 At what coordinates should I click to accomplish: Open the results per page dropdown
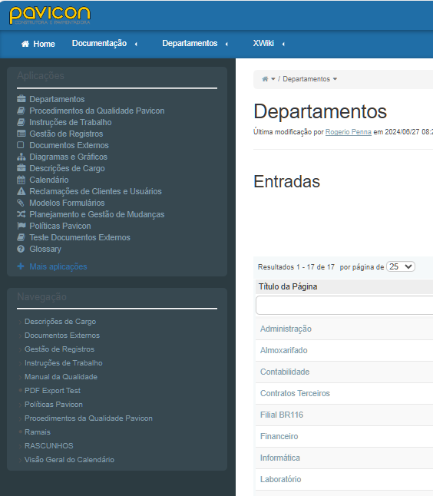click(401, 266)
